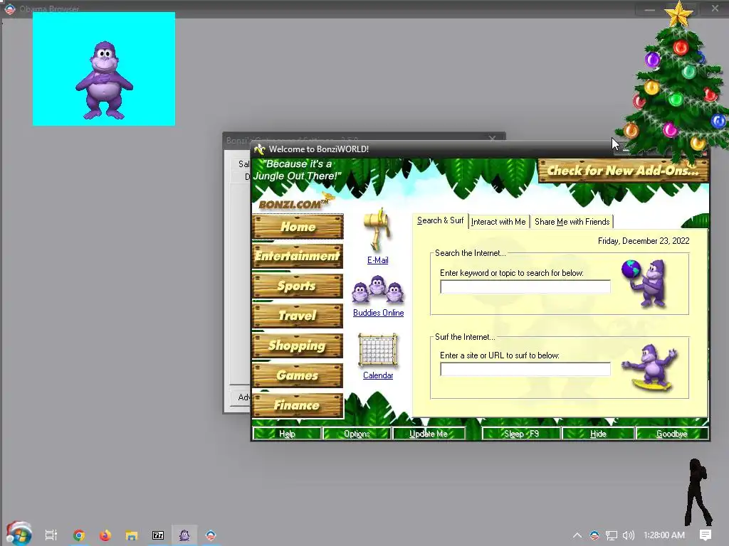Click the Bonzi gorilla in cyan box
The height and width of the screenshot is (546, 729).
click(x=104, y=80)
